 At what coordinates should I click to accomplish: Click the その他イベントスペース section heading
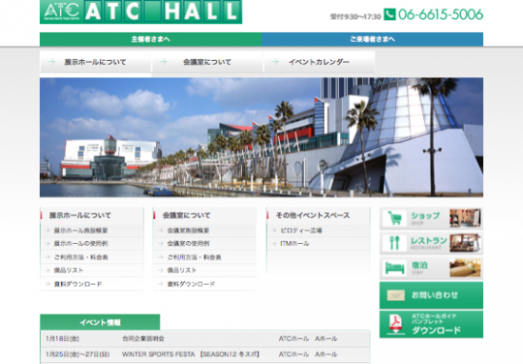313,215
